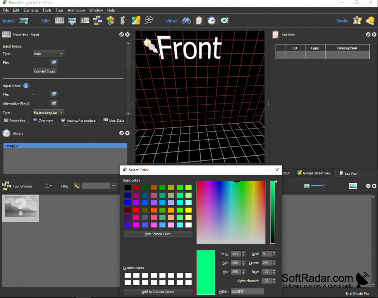Click the HTML color code field
378x298 pixels.
tap(247, 291)
